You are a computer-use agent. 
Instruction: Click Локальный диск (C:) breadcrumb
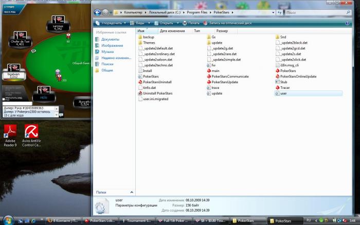tap(165, 12)
